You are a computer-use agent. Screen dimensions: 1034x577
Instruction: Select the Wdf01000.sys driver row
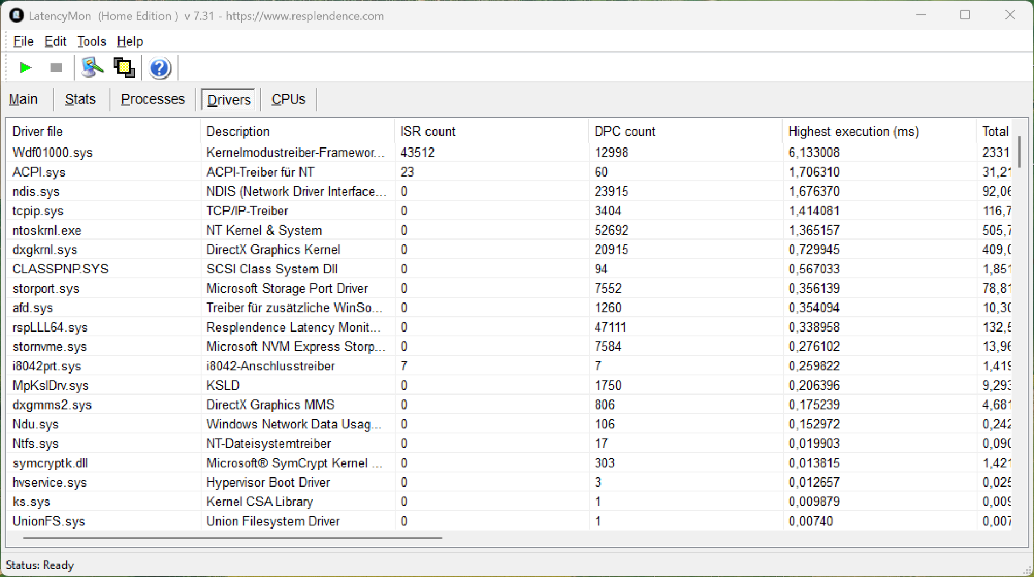click(x=53, y=153)
